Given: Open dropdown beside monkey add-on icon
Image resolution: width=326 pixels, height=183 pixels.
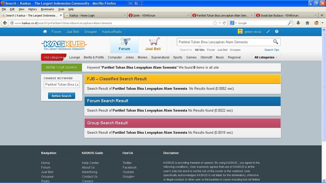Looking at the screenshot, I should pyautogui.click(x=322, y=23).
